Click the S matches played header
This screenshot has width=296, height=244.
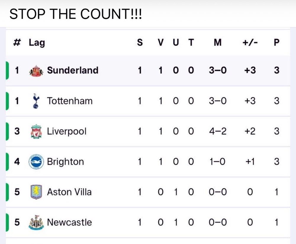[139, 43]
